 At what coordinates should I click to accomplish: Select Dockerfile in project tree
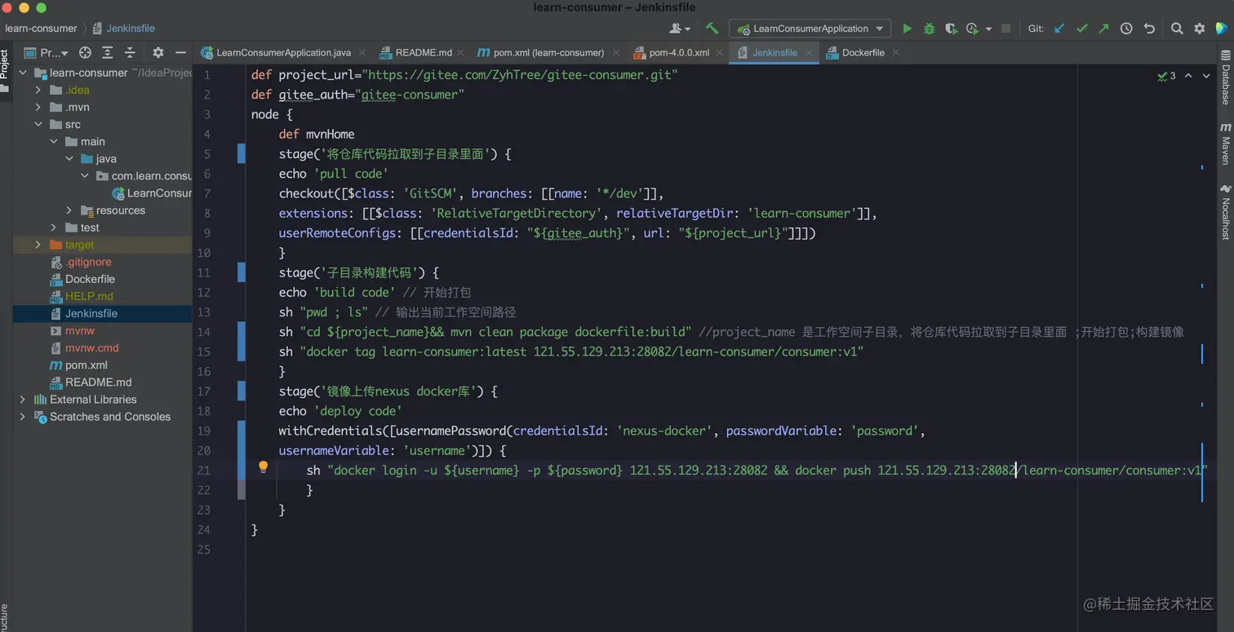[90, 279]
